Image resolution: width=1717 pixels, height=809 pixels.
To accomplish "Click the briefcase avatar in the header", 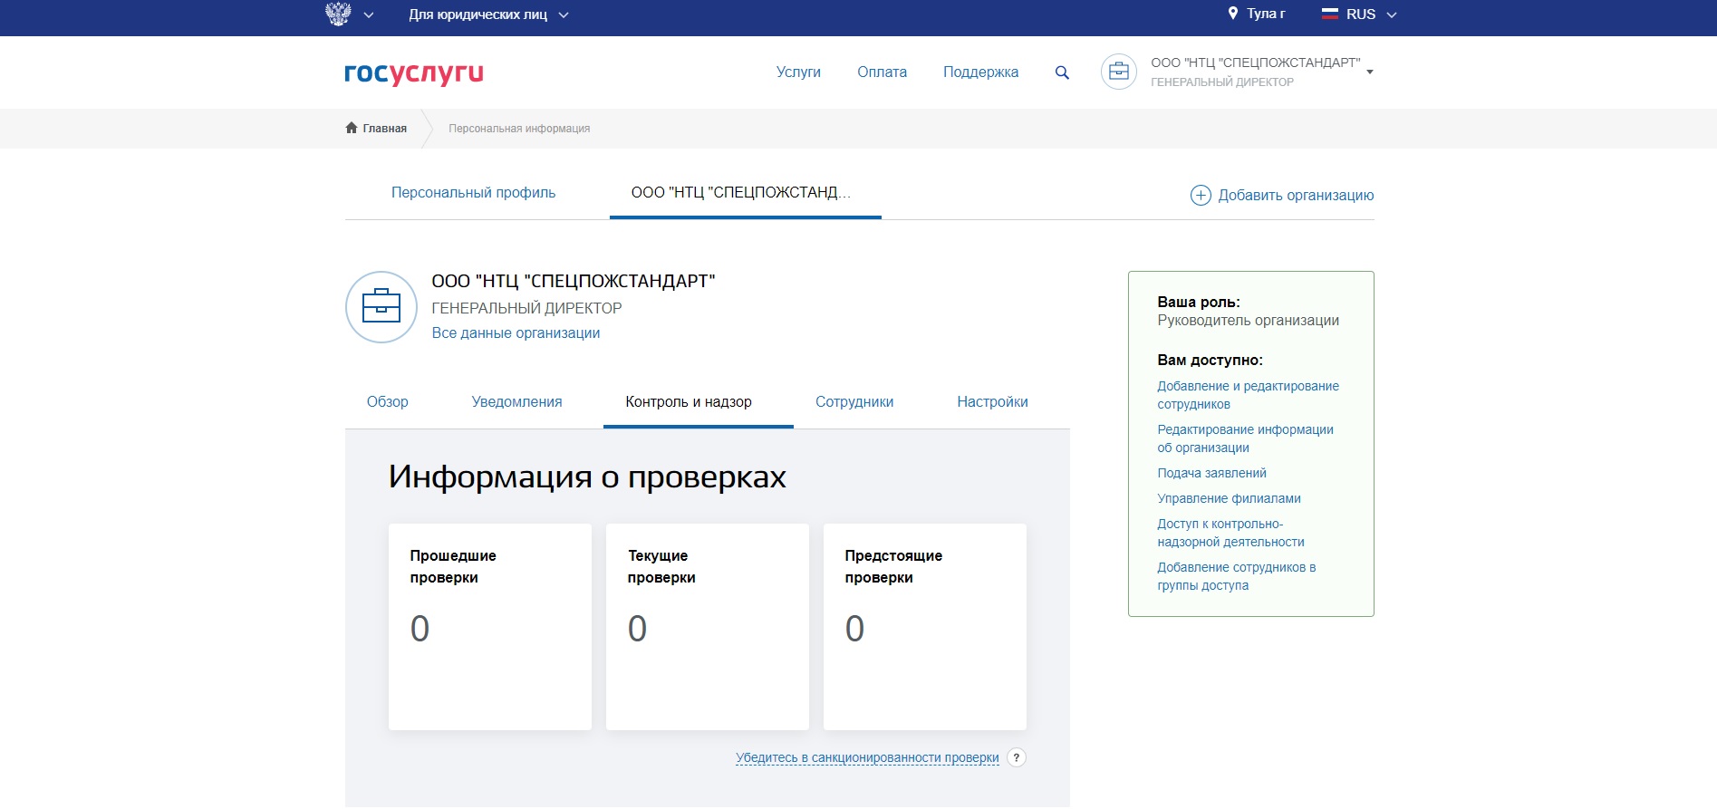I will [x=1119, y=72].
